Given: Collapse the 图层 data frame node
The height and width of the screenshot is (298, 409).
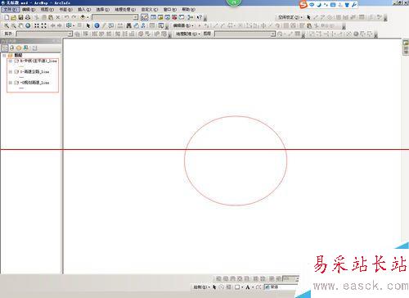Looking at the screenshot, I should click(4, 56).
